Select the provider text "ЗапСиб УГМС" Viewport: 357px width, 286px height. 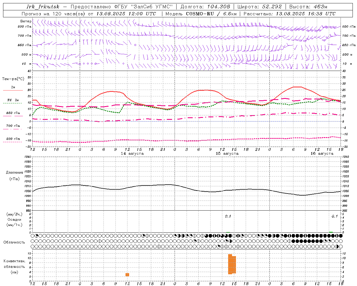click(152, 7)
